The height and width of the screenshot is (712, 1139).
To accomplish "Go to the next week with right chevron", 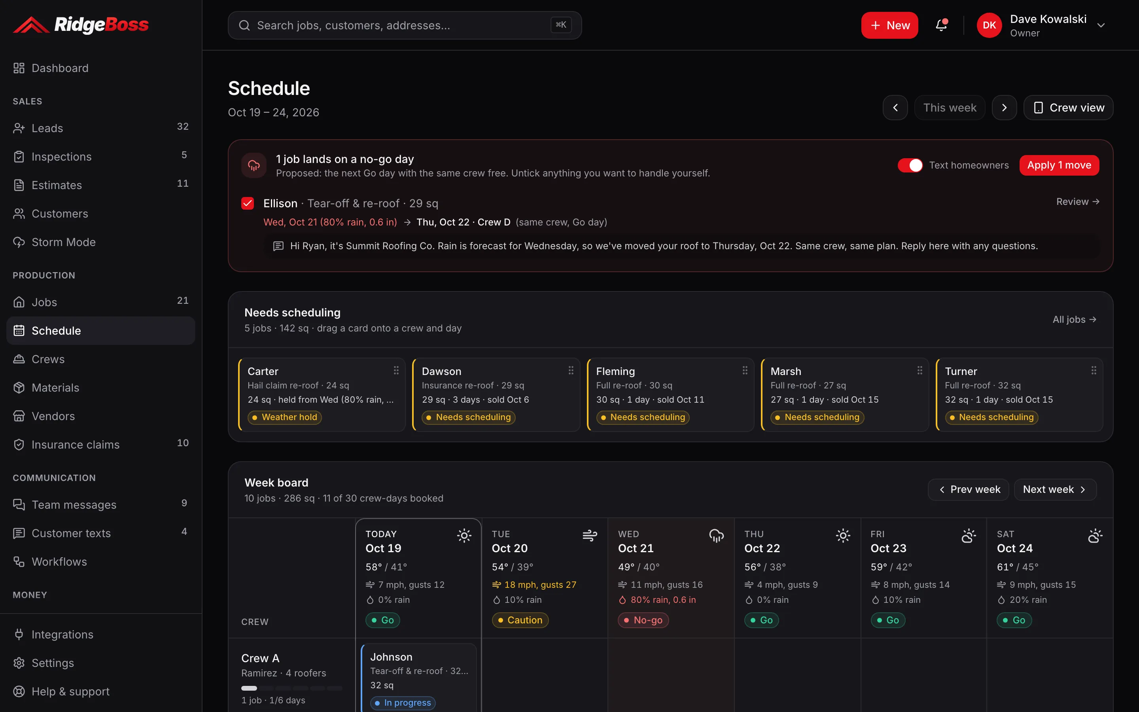I will pos(1005,108).
